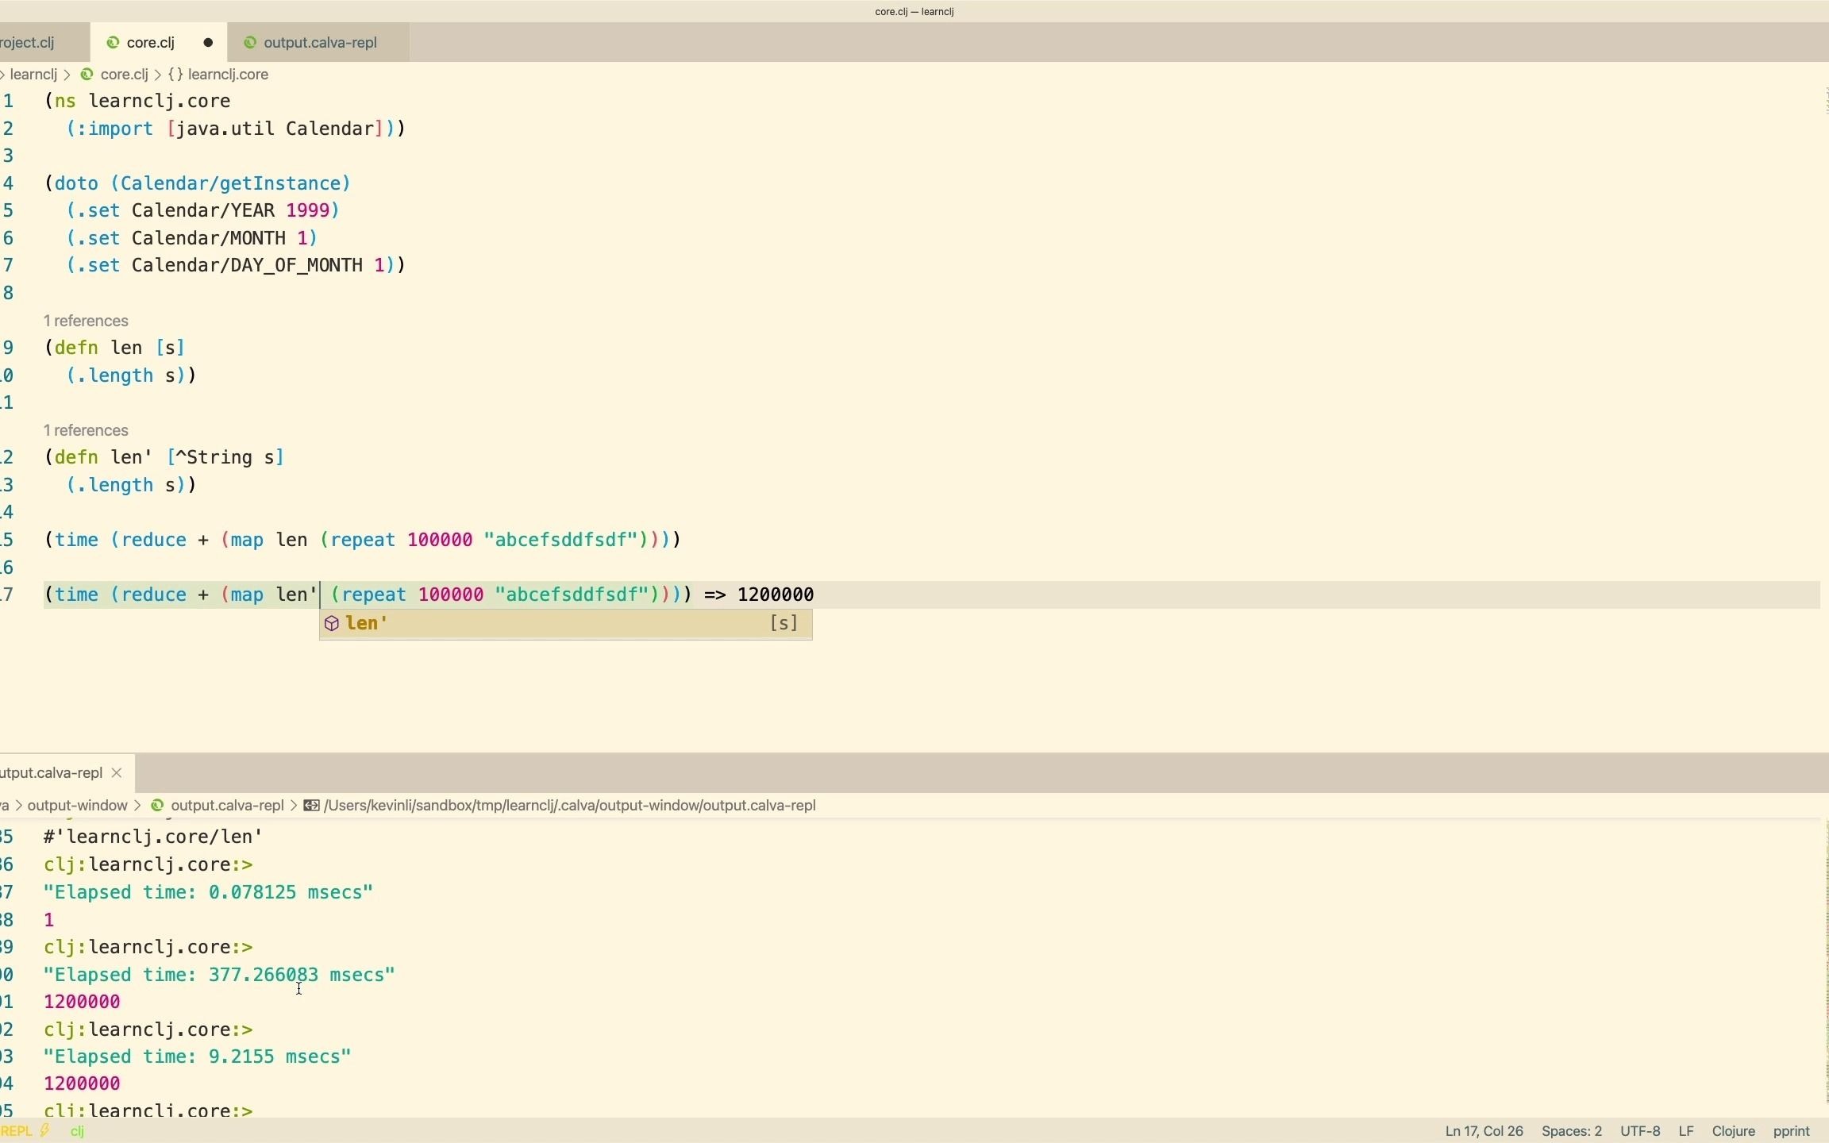Click the cube icon in the len' suggestion
The height and width of the screenshot is (1143, 1829).
pyautogui.click(x=333, y=624)
